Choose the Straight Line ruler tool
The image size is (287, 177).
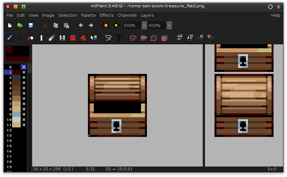tap(41, 38)
